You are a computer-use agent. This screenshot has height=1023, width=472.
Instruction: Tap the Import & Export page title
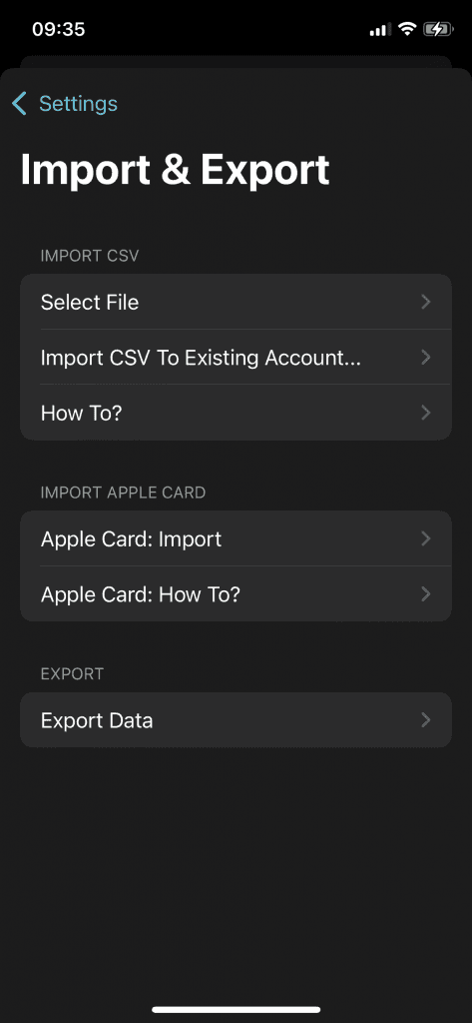coord(175,170)
